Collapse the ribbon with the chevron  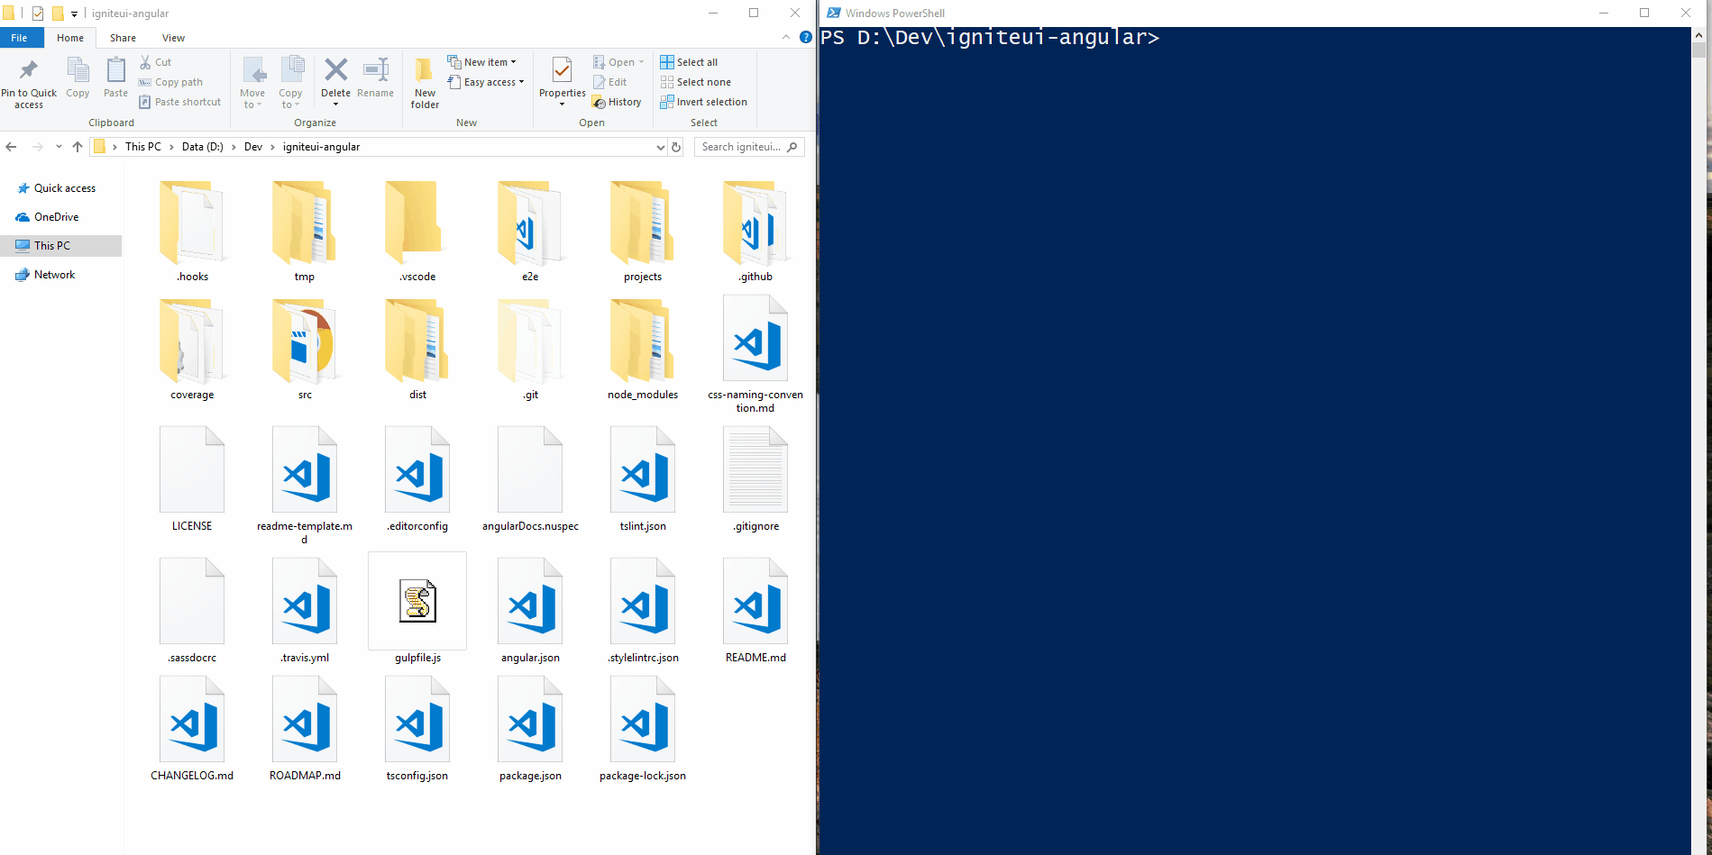(786, 37)
